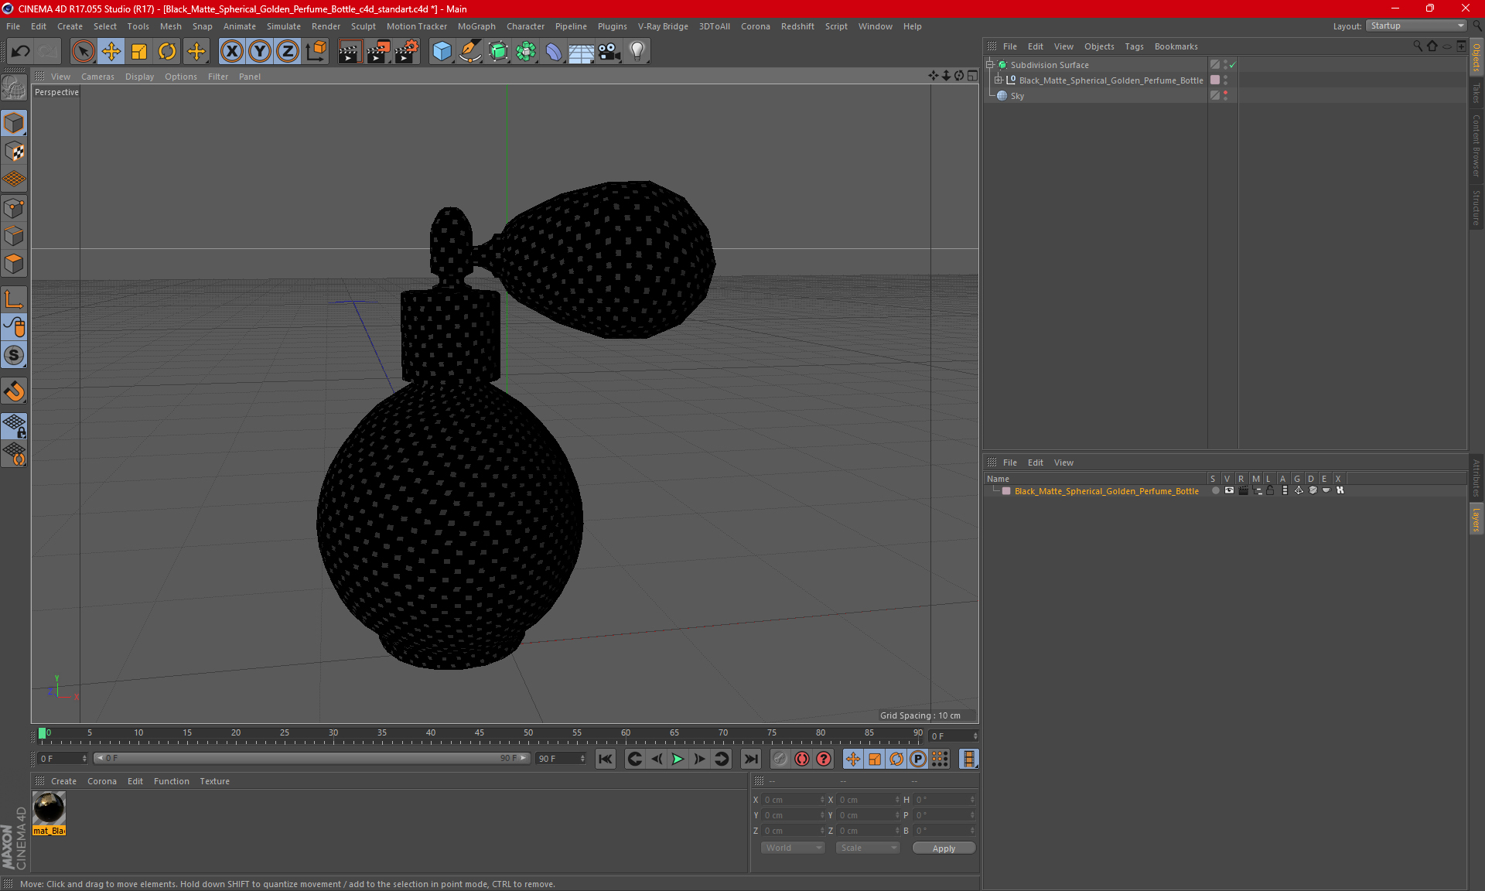The height and width of the screenshot is (891, 1485).
Task: Open the MoGraph array generator icon
Action: [x=526, y=52]
